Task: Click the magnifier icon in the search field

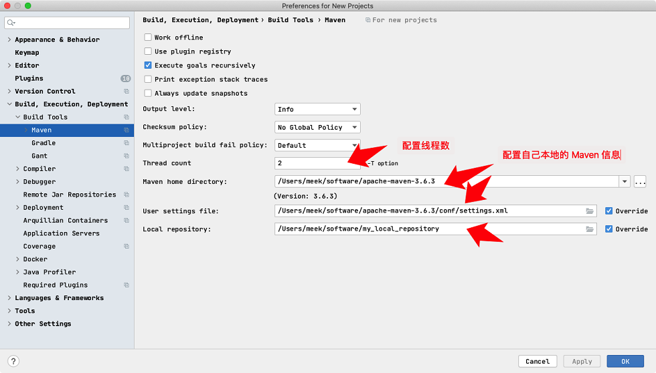Action: click(x=11, y=23)
